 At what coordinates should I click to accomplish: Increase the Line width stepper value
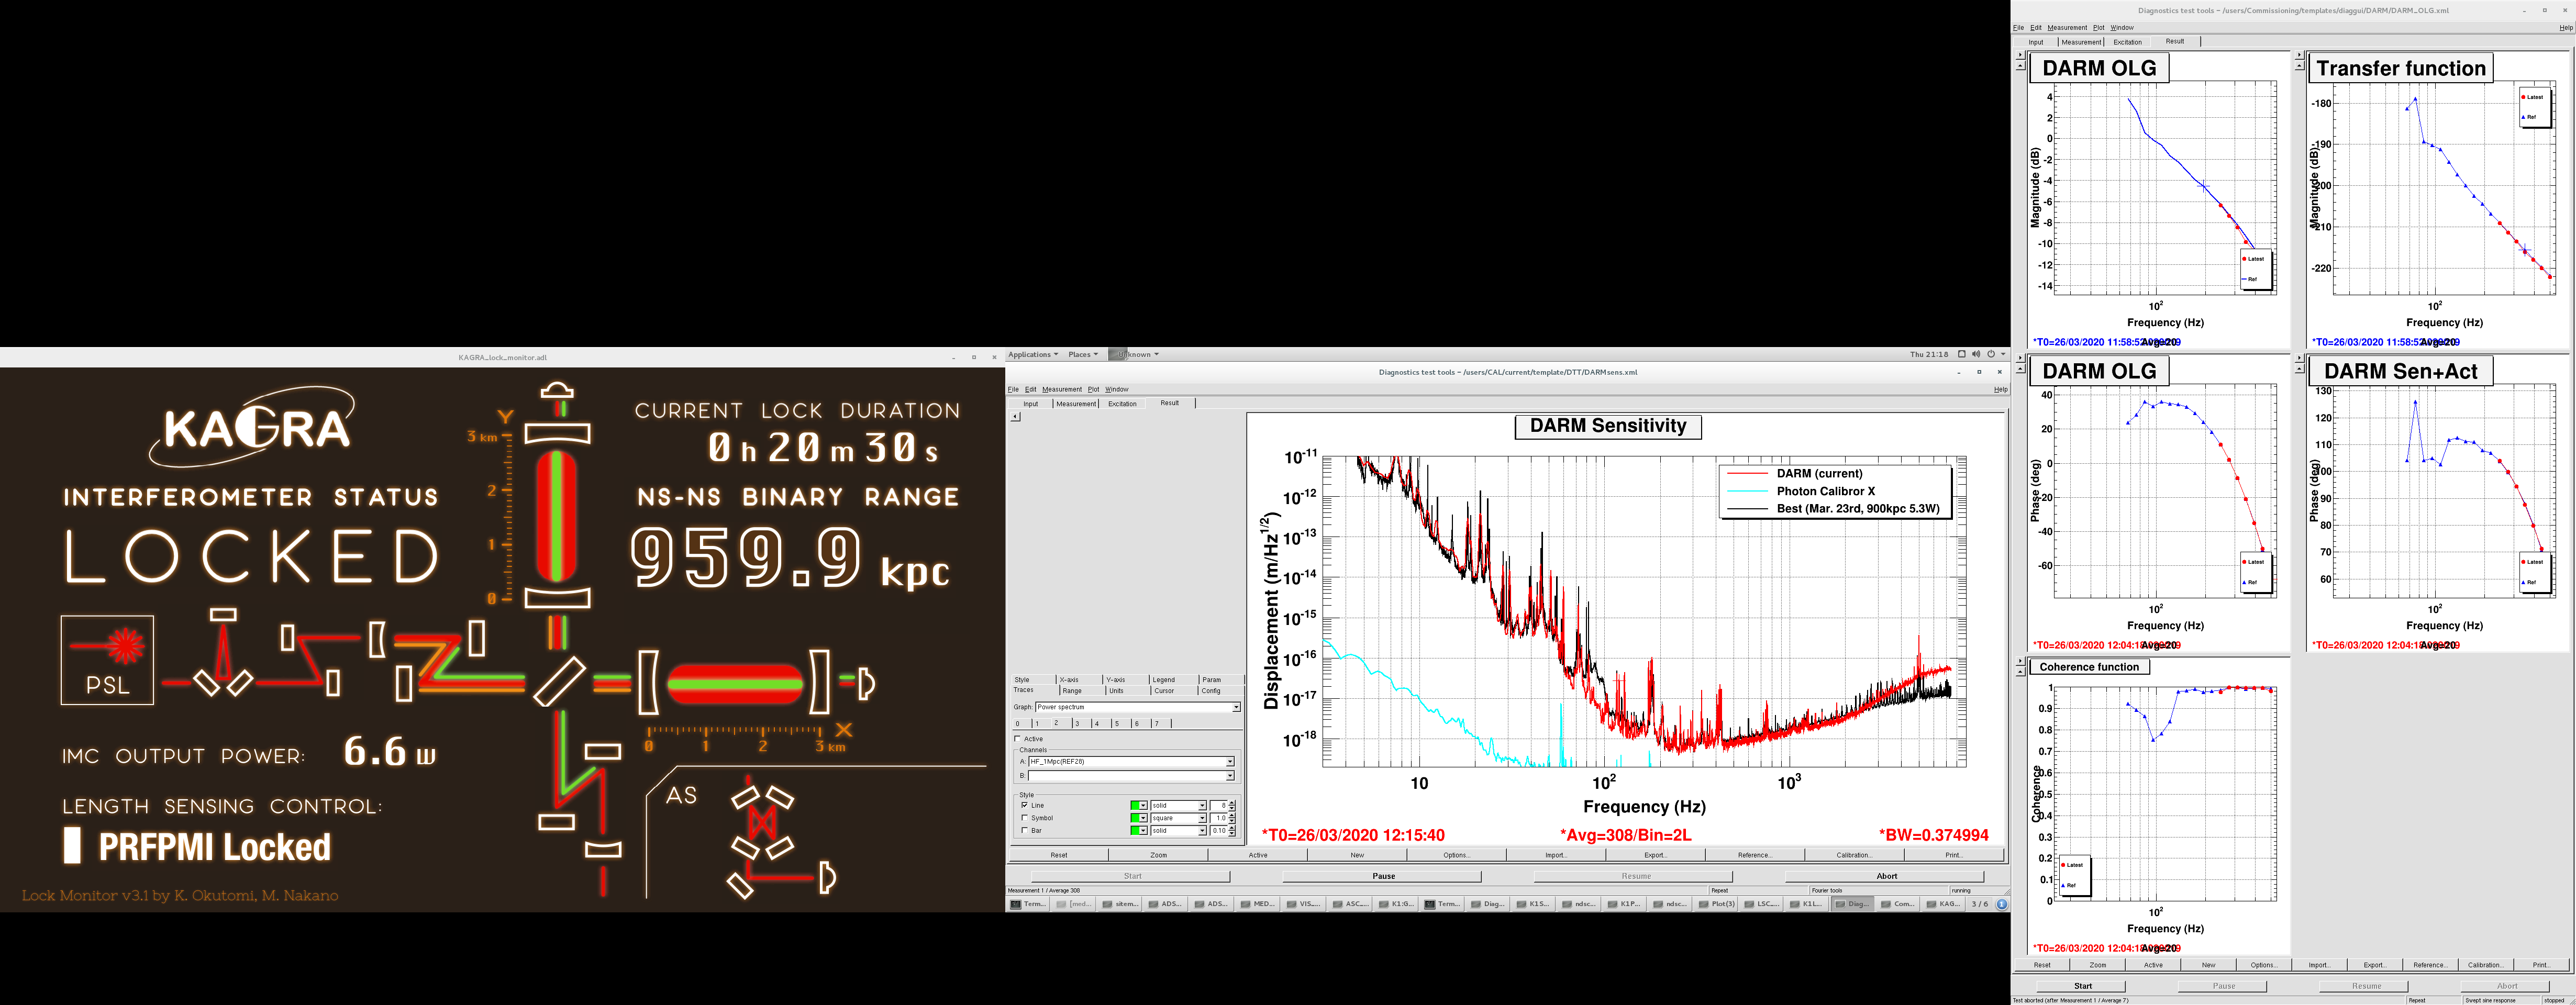[1232, 803]
